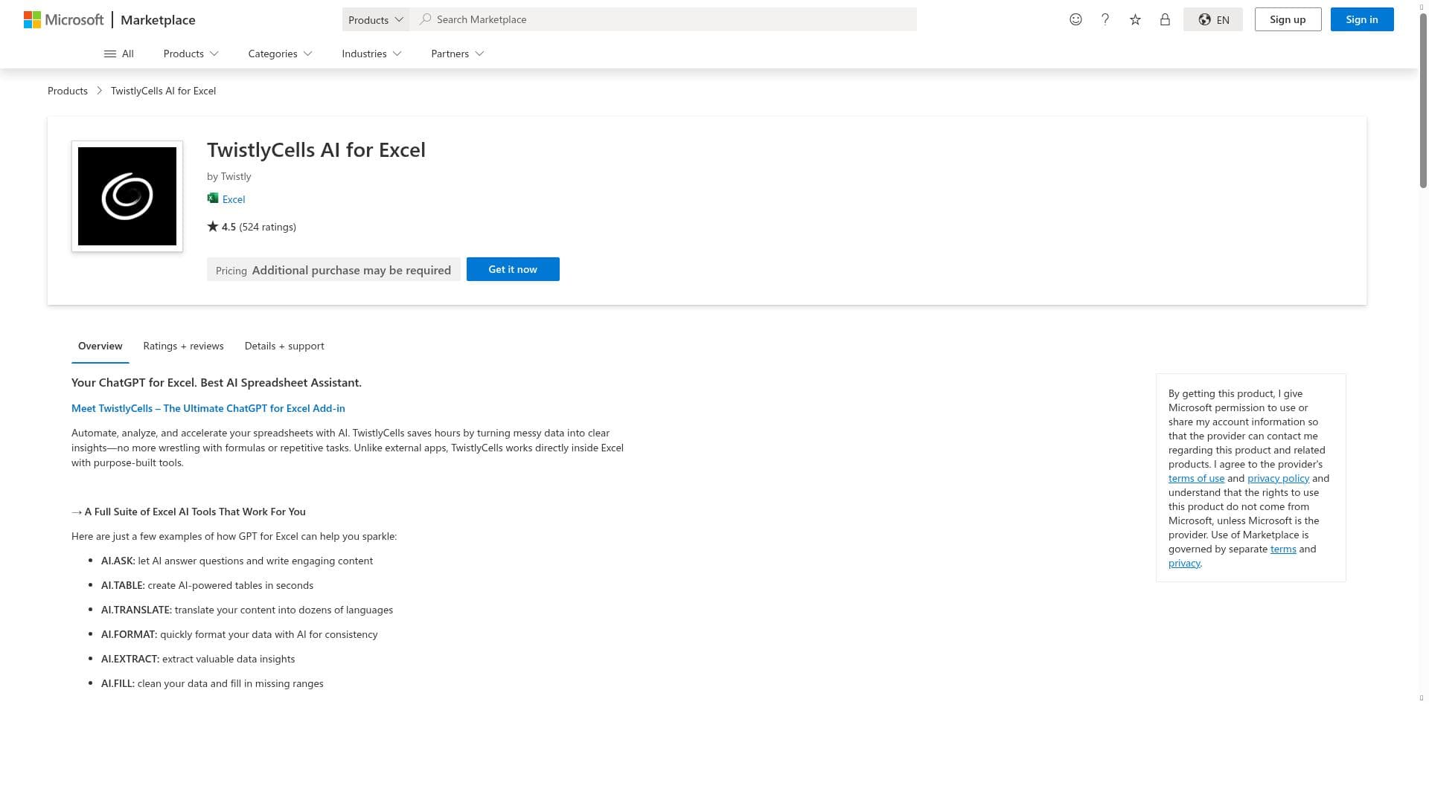Open the All hamburger menu

click(119, 54)
